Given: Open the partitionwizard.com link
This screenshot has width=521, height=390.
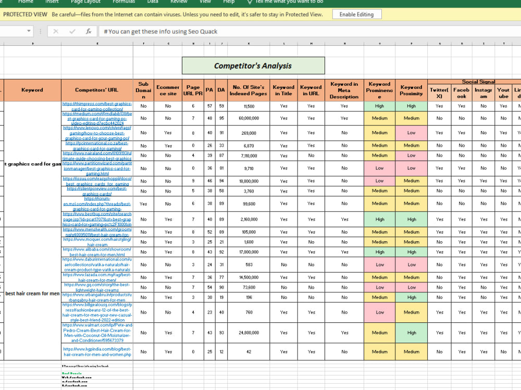Looking at the screenshot, I should tap(97, 168).
